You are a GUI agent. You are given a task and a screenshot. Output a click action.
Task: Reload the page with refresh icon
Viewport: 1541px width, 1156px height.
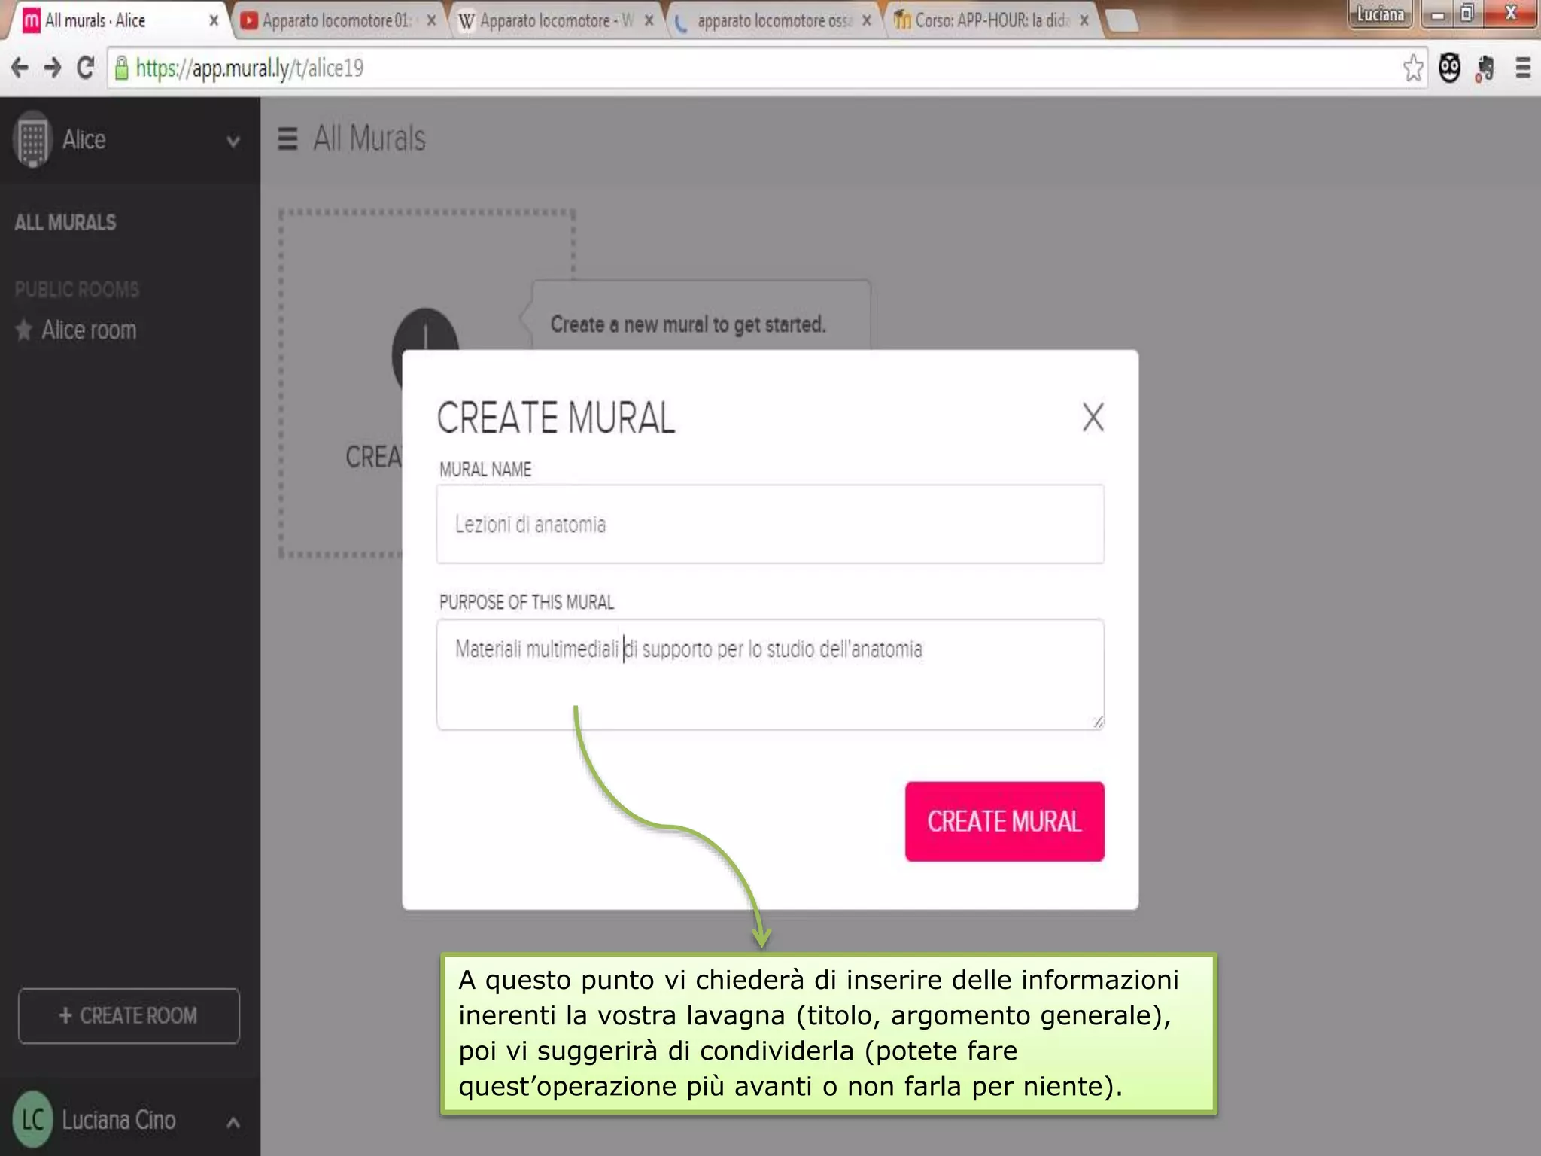click(x=85, y=68)
